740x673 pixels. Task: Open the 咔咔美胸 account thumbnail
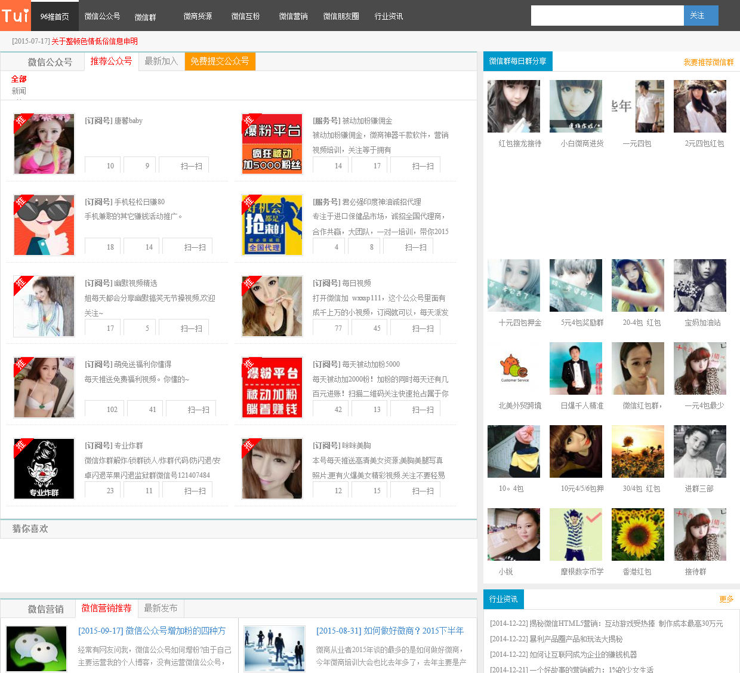click(x=272, y=469)
